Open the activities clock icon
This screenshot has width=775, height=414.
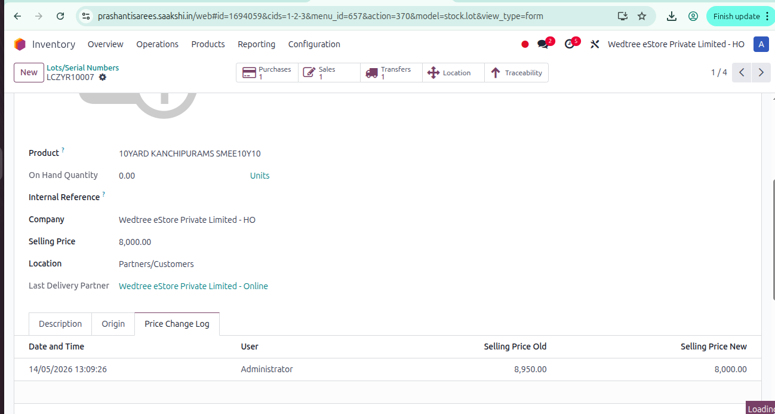pos(569,44)
